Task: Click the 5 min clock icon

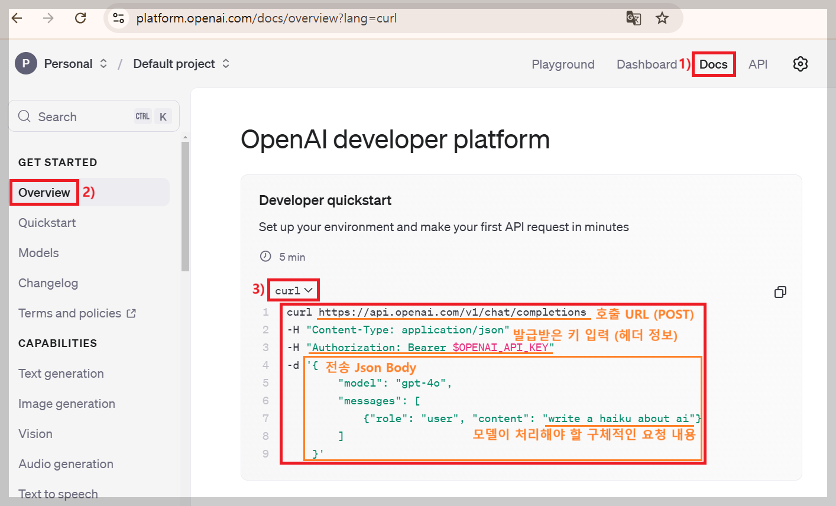Action: (x=265, y=257)
